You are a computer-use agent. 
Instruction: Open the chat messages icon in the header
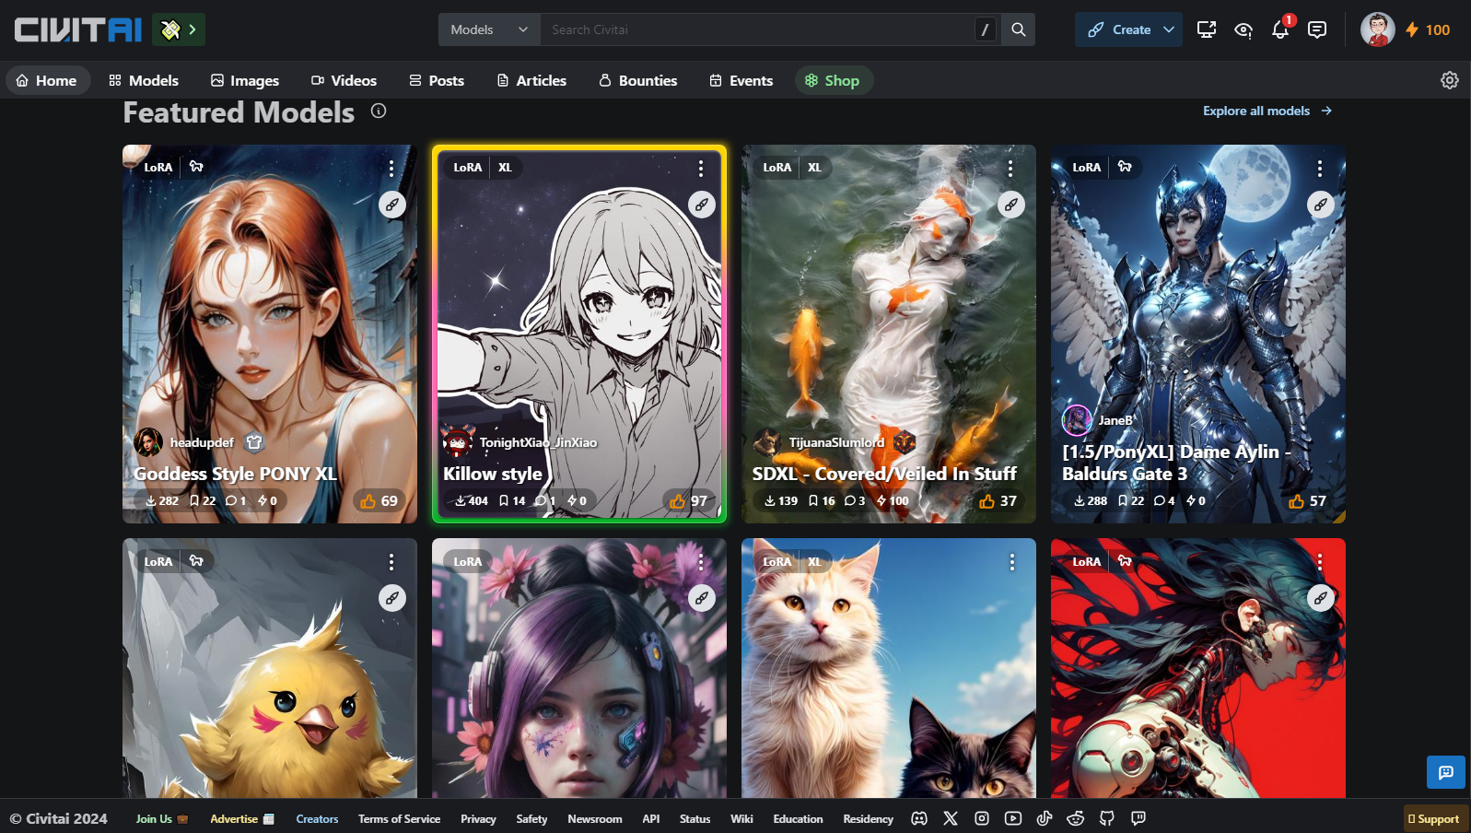point(1317,29)
